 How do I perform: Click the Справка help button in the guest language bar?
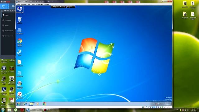coord(69,7)
